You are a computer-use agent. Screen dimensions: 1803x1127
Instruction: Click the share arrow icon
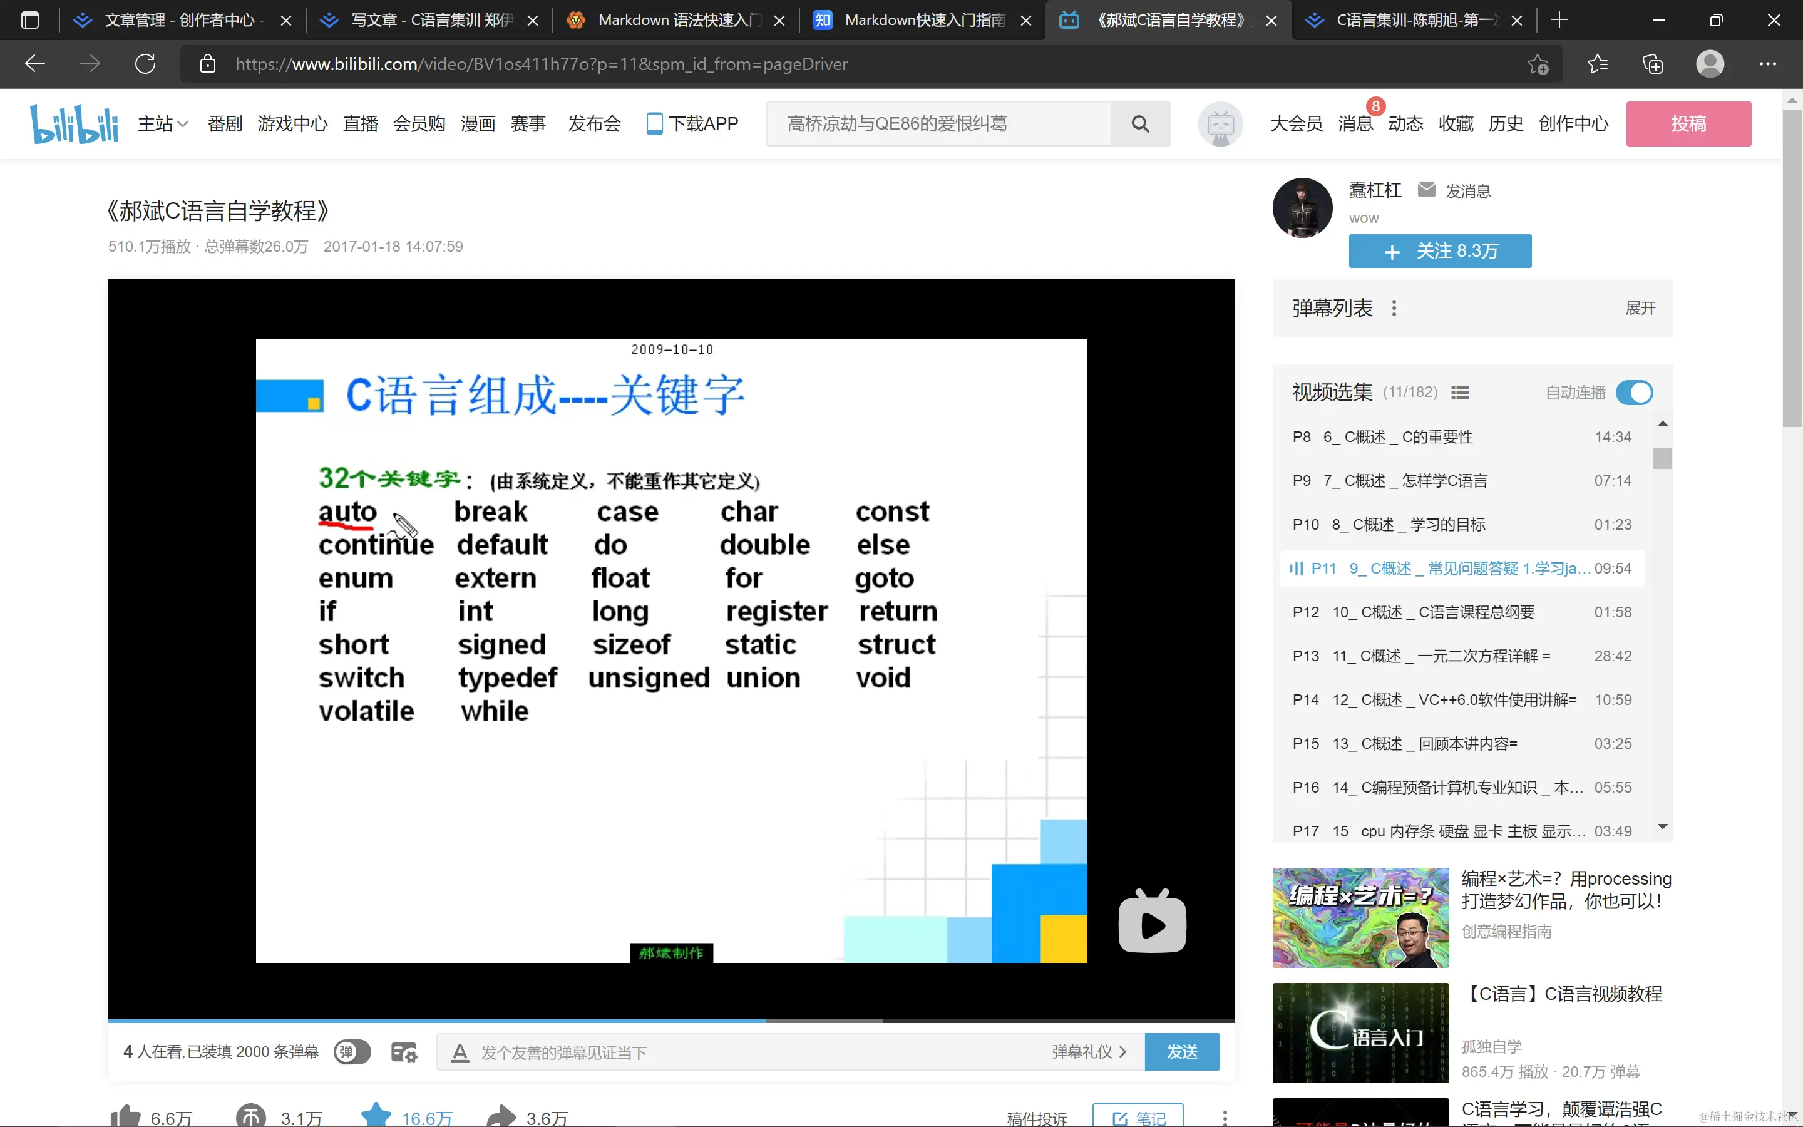click(x=501, y=1116)
